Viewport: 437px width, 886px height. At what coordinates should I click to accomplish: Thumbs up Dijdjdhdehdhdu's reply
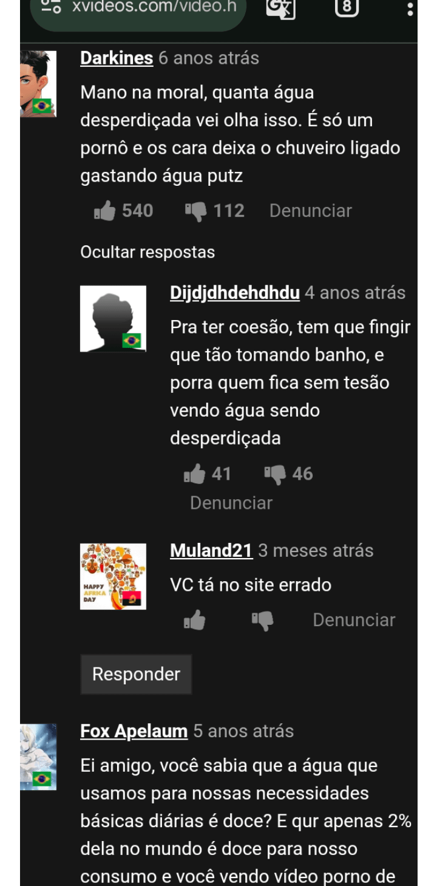[195, 474]
